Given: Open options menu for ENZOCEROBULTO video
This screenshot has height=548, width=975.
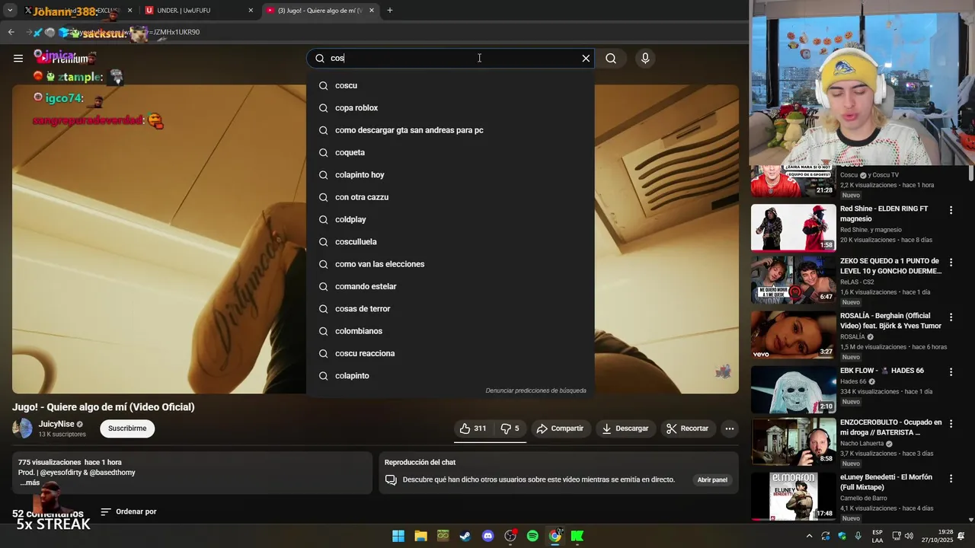Looking at the screenshot, I should point(951,423).
